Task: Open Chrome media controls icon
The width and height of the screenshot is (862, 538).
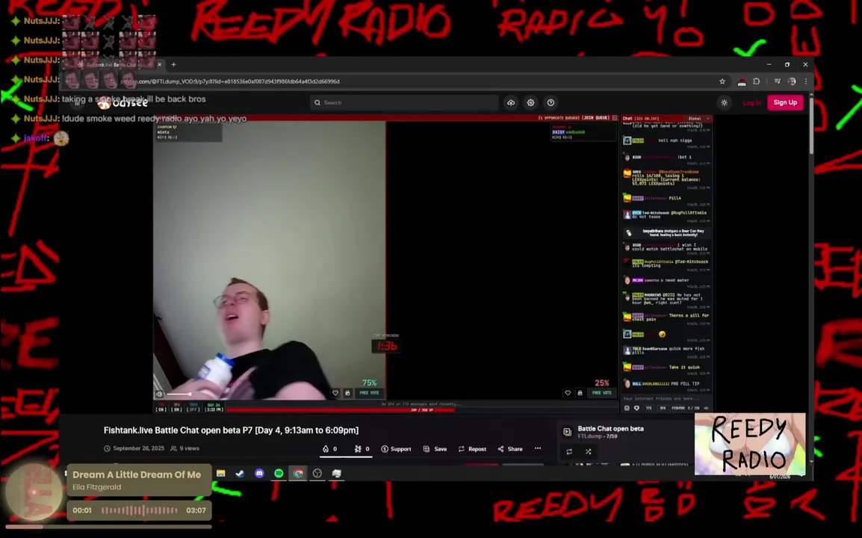Action: click(x=777, y=81)
